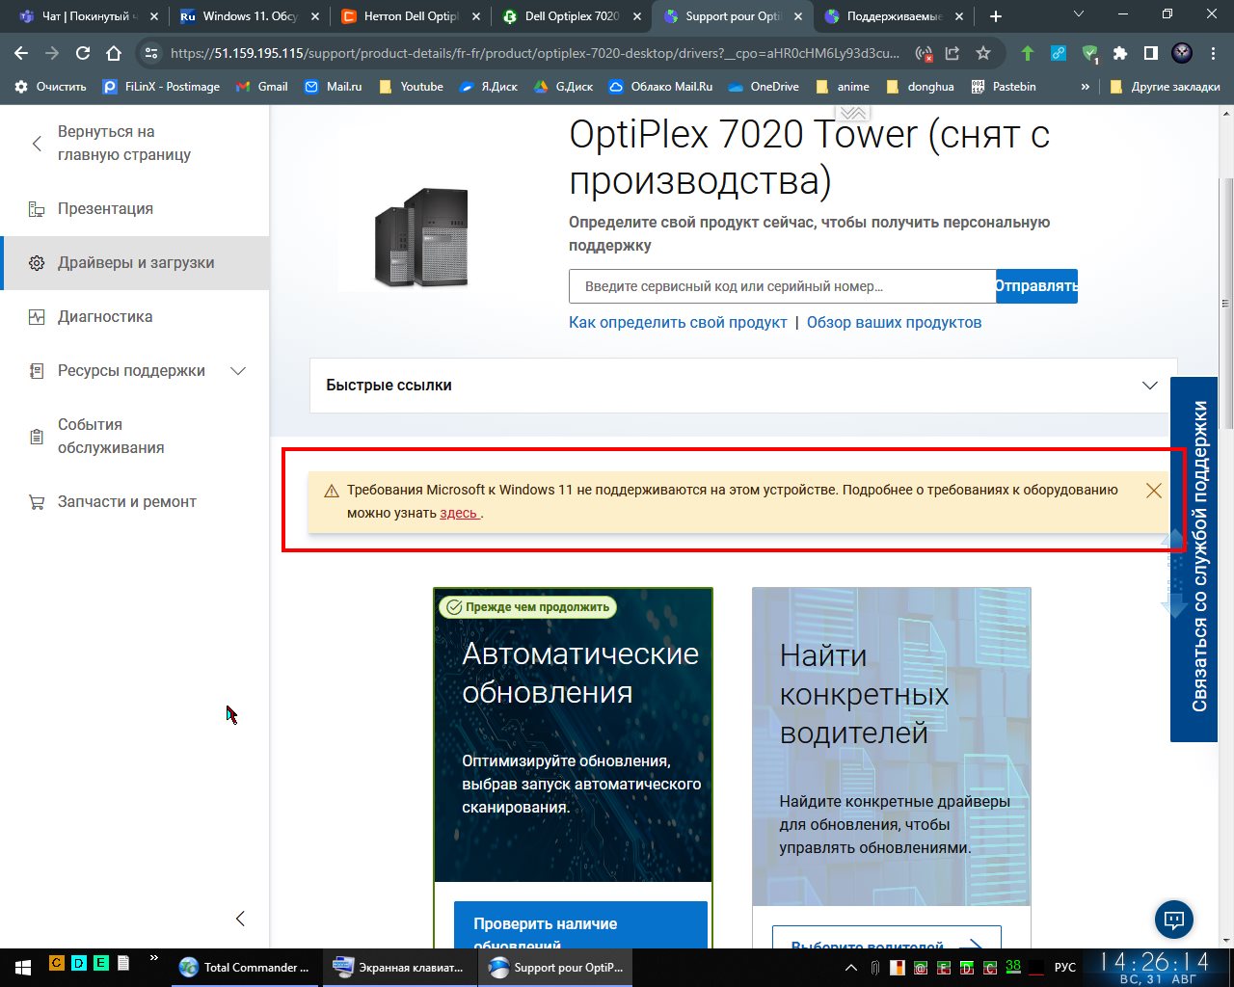Open the Chrome three-dot menu
The height and width of the screenshot is (987, 1234).
[x=1213, y=54]
